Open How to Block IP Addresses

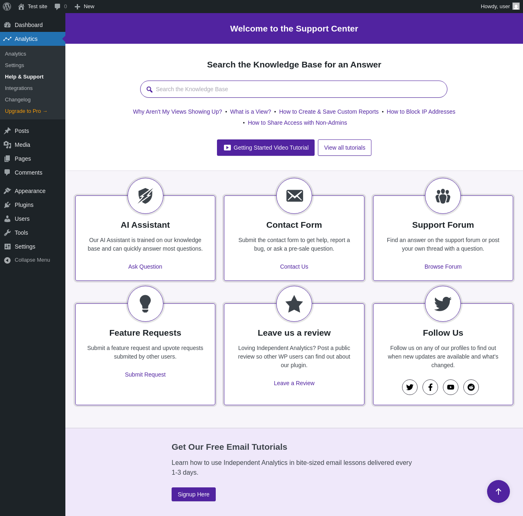point(421,112)
